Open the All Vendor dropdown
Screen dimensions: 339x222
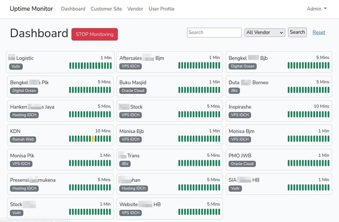coord(265,33)
